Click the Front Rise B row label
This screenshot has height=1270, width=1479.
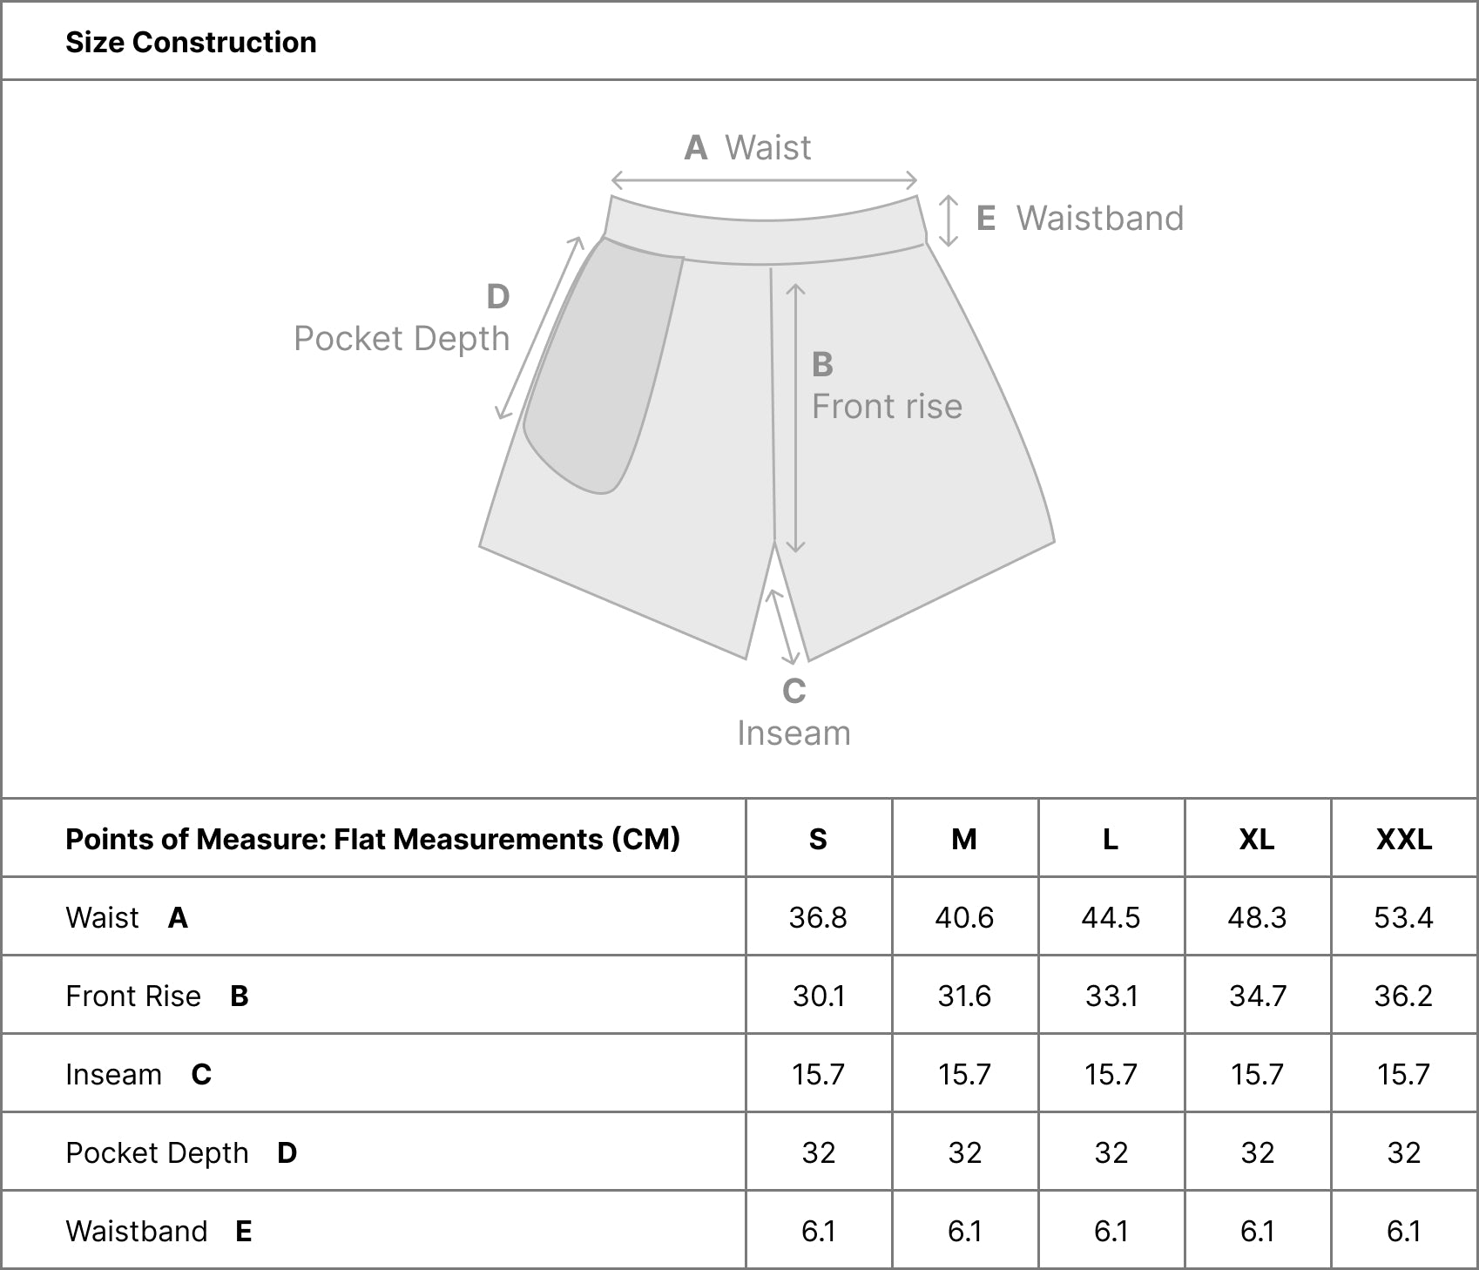pyautogui.click(x=158, y=996)
